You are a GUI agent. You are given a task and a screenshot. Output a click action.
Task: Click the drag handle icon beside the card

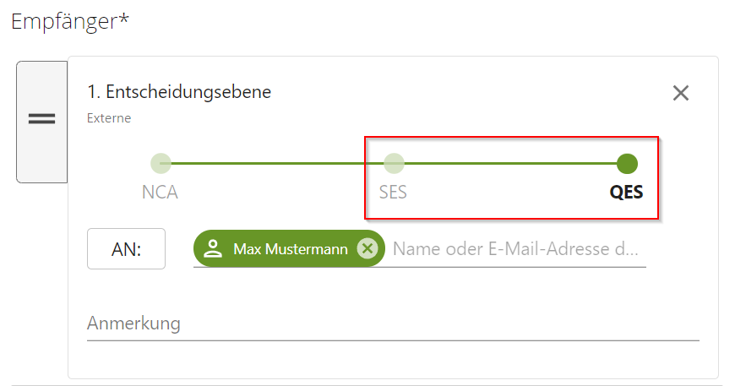41,119
